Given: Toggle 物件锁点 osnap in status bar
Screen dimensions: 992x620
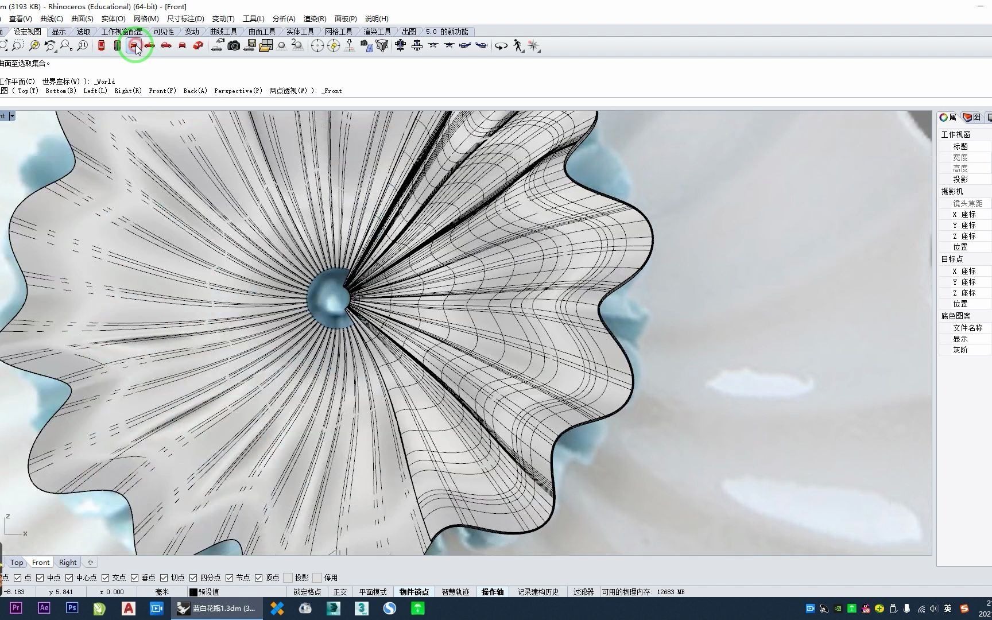Looking at the screenshot, I should tap(414, 592).
